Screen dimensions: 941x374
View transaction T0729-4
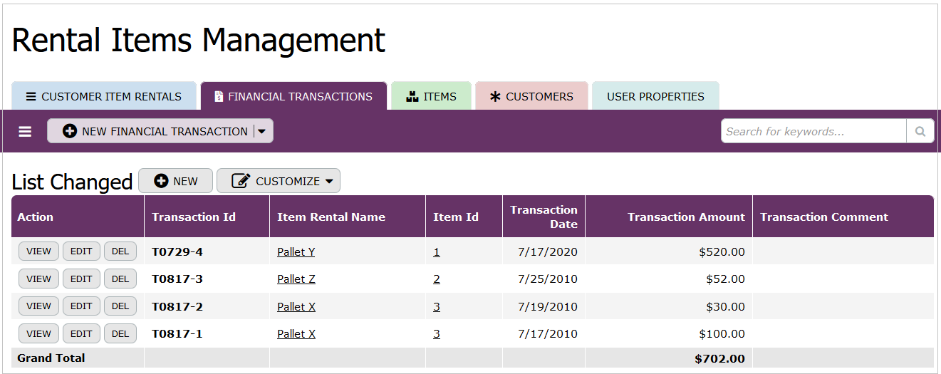(38, 251)
